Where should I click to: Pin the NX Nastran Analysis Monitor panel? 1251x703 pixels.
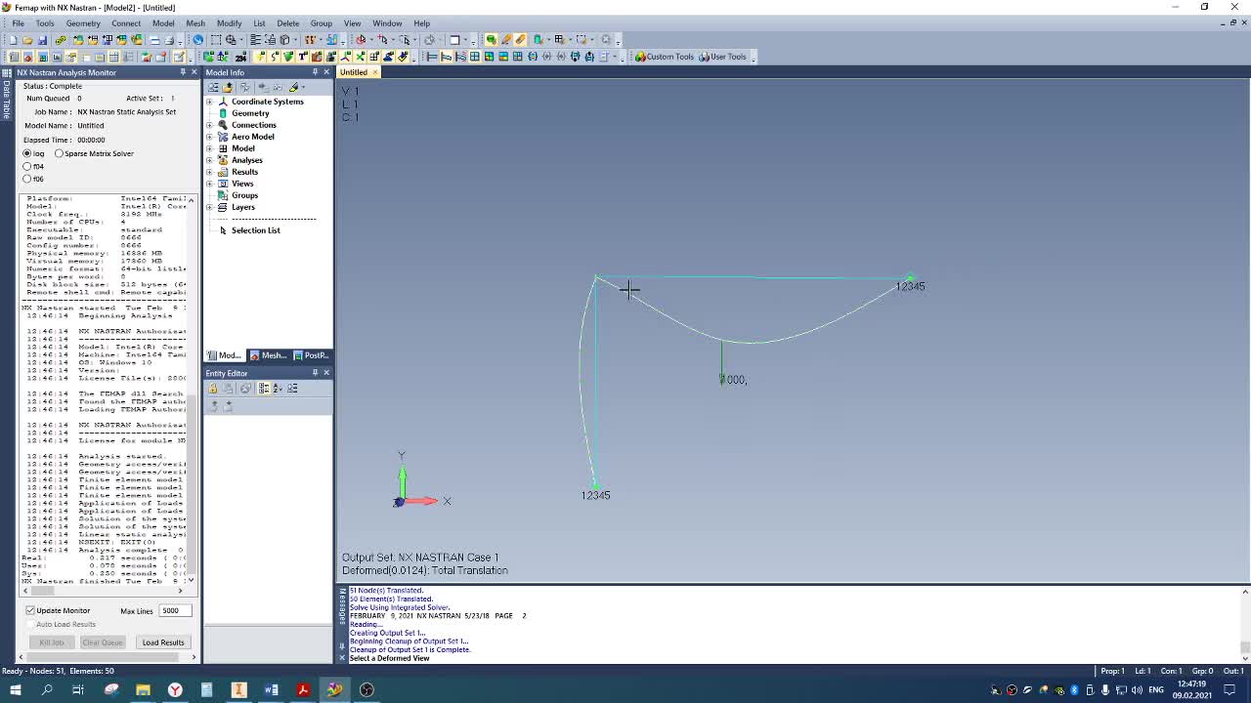point(183,72)
